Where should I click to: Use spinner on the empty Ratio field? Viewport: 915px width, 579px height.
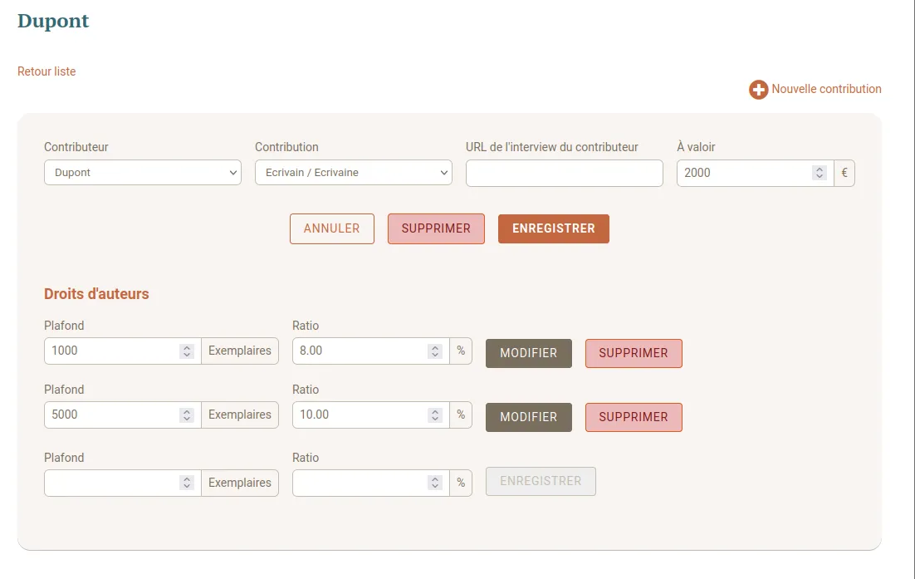(x=435, y=483)
